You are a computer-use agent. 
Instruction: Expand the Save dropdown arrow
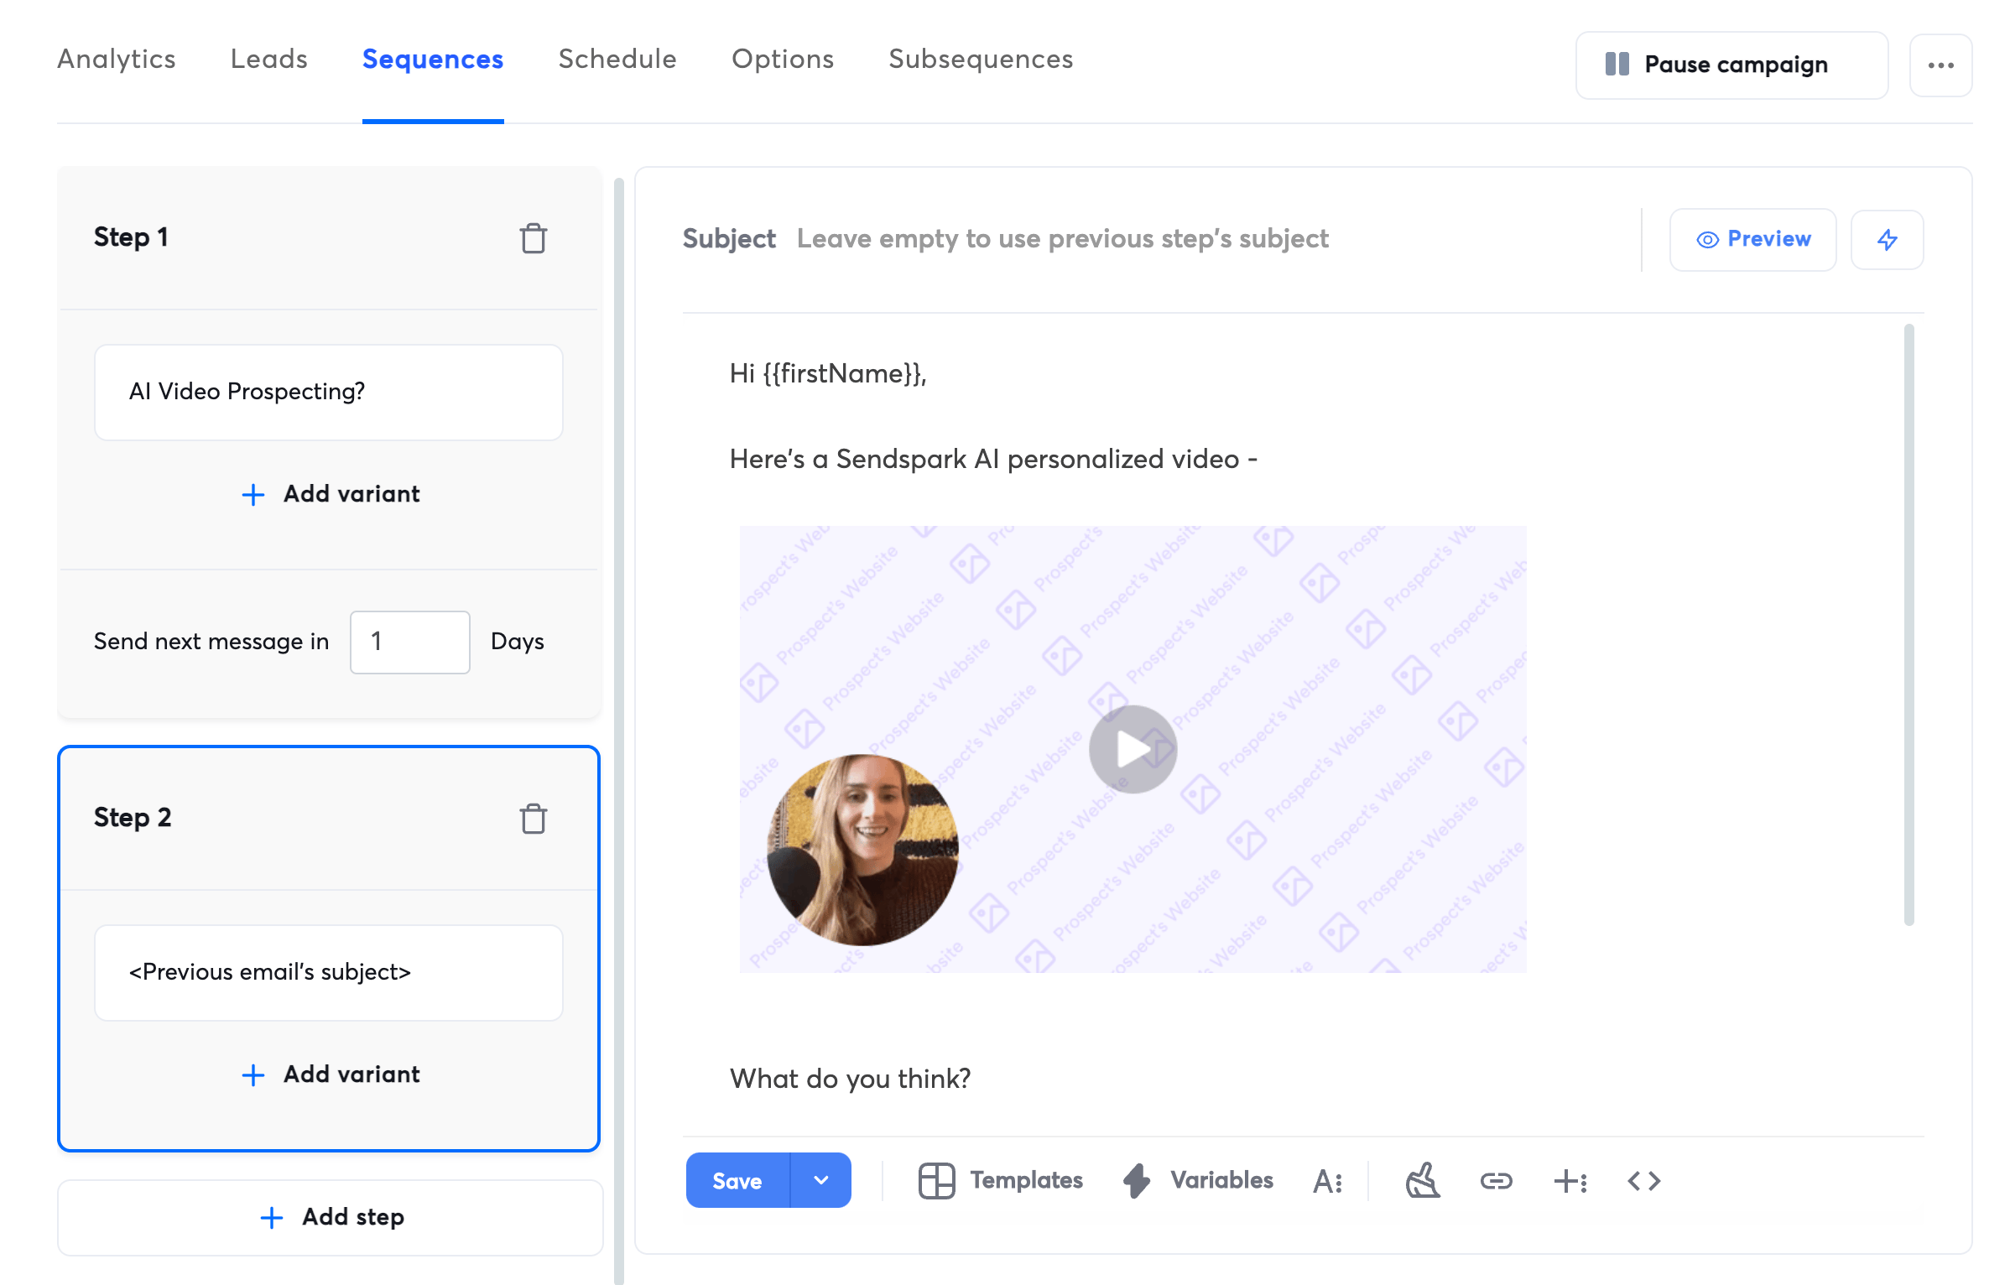click(x=820, y=1180)
